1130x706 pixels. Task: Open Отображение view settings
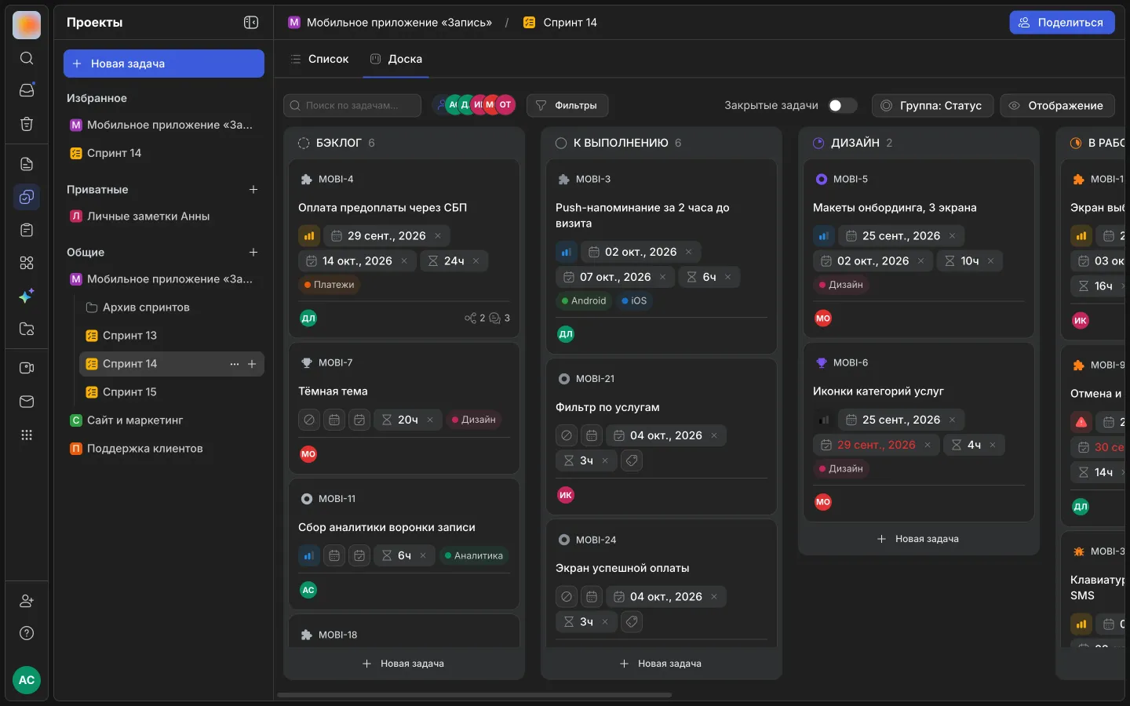coord(1057,105)
